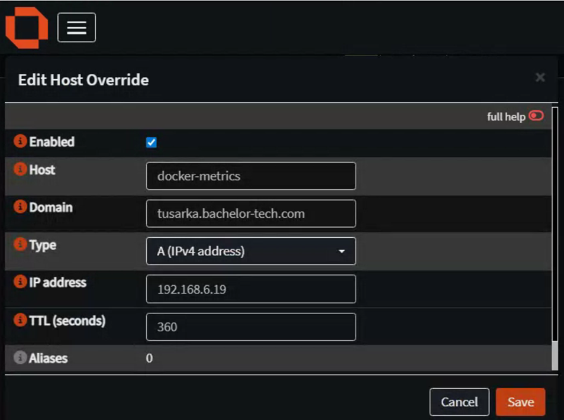This screenshot has width=564, height=420.
Task: Click the info icon next to Enabled
Action: [x=20, y=142]
